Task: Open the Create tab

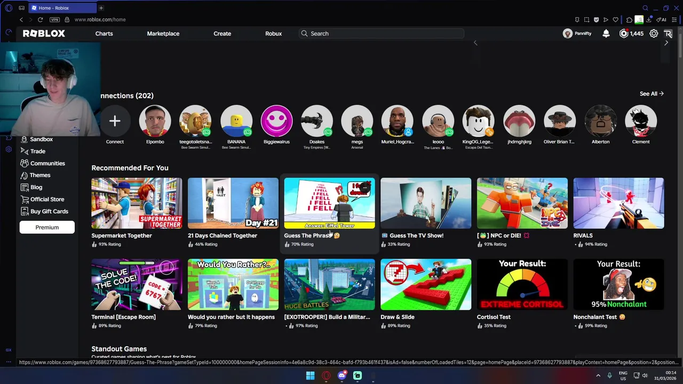Action: pyautogui.click(x=223, y=34)
